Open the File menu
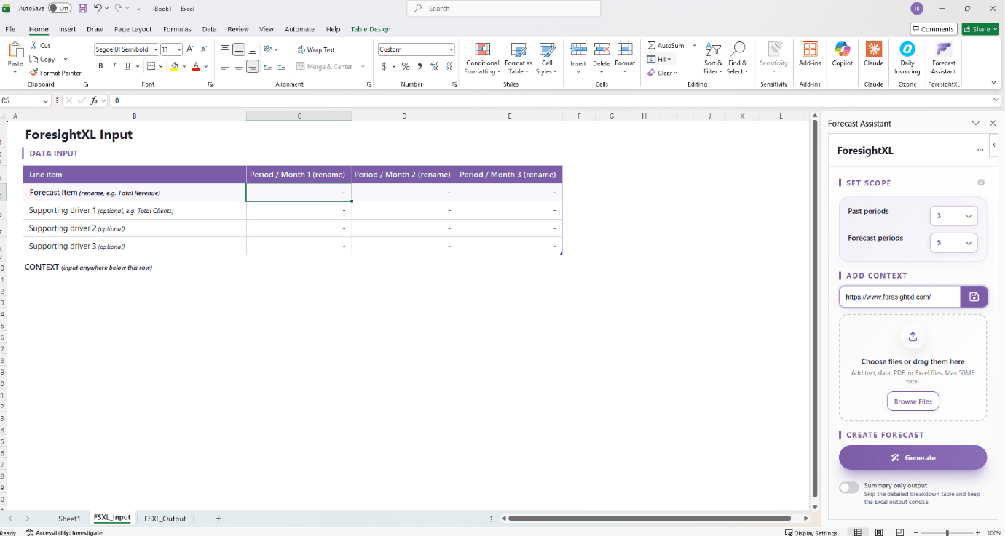This screenshot has width=1005, height=536. pyautogui.click(x=10, y=29)
